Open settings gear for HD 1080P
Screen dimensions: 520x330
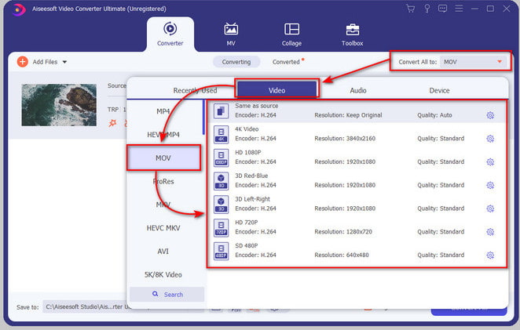(x=490, y=161)
